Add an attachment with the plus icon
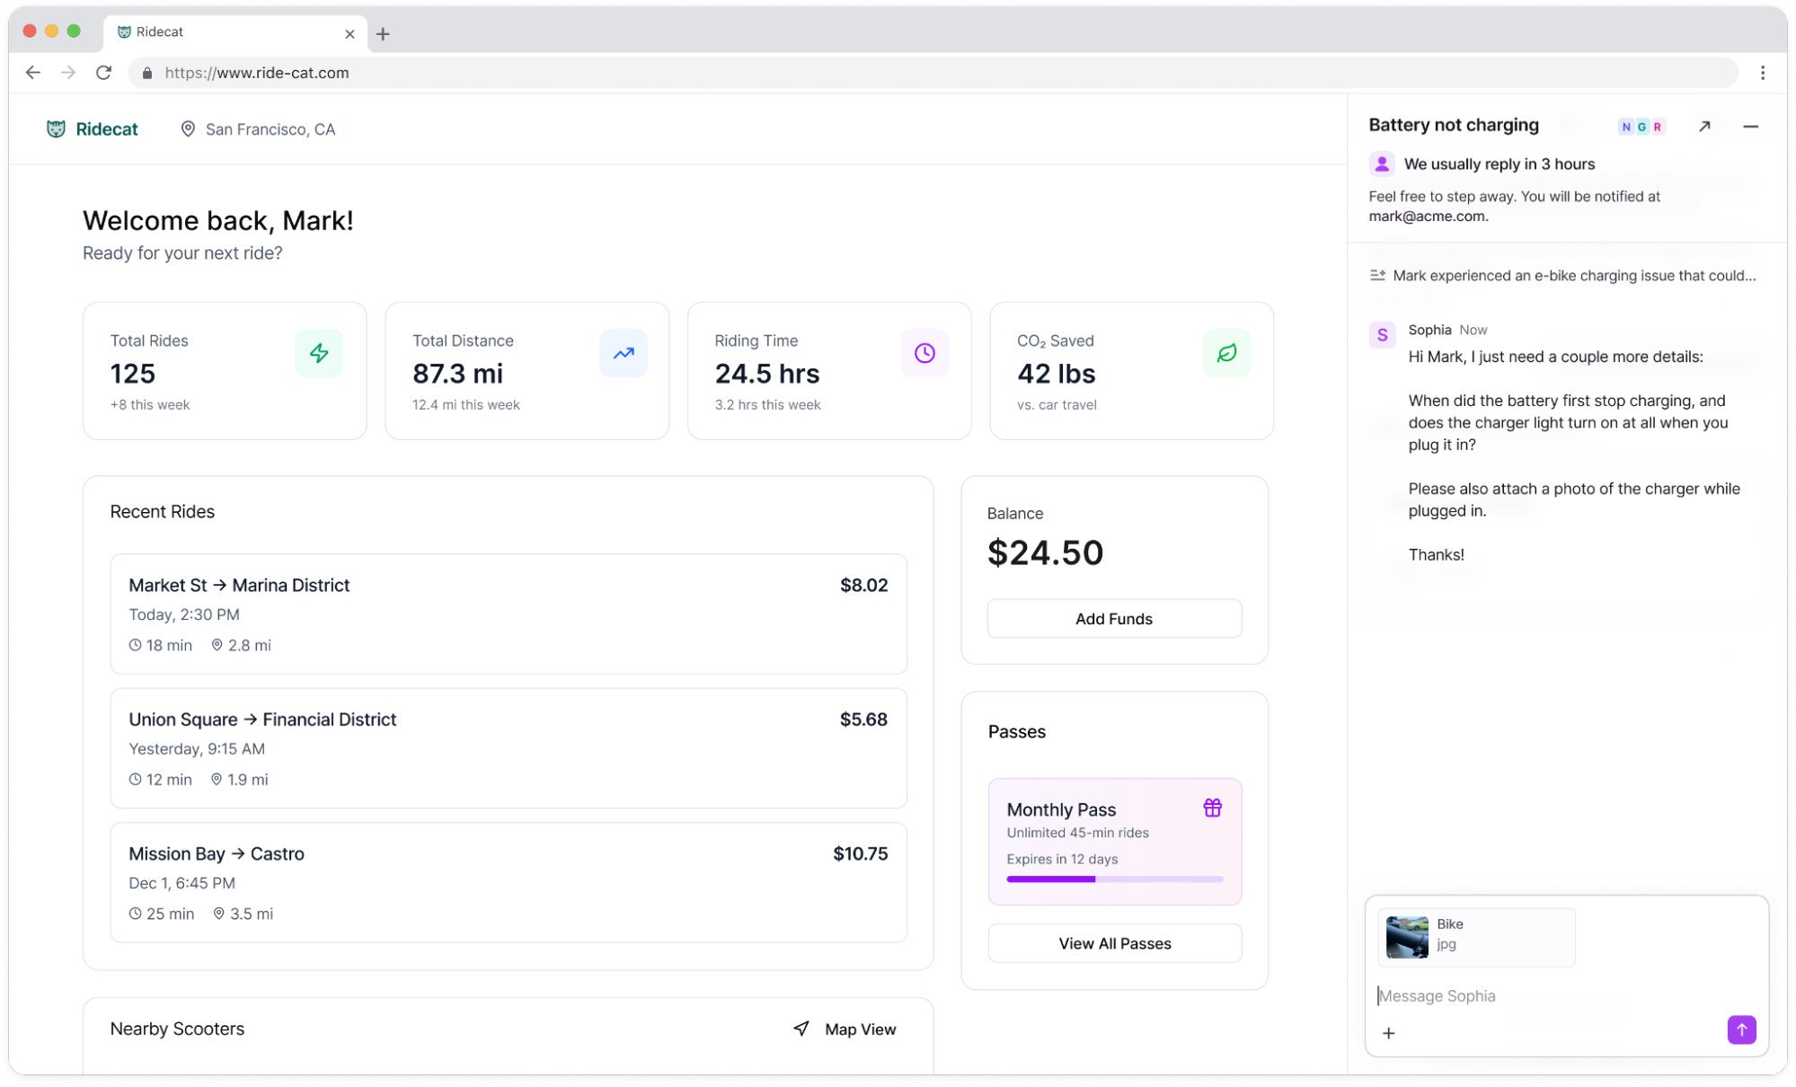 pos(1388,1033)
